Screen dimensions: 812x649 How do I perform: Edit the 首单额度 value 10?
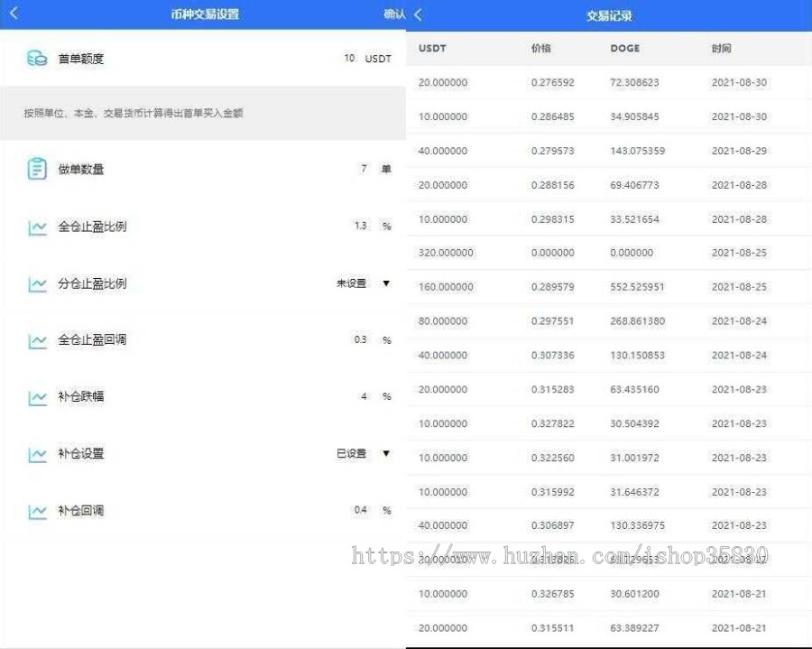[349, 58]
